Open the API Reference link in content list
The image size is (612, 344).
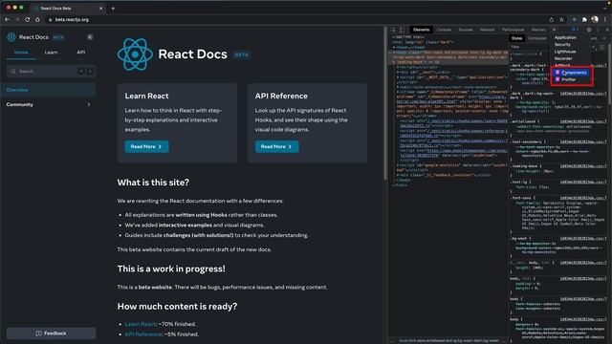tap(142, 334)
